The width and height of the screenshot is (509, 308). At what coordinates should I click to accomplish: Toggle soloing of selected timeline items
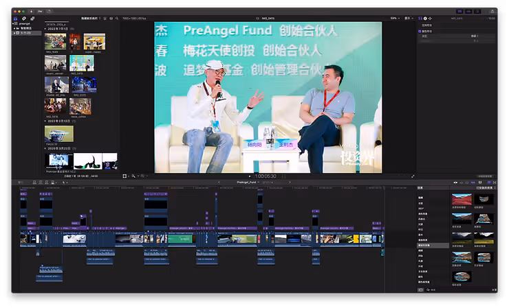(467, 182)
